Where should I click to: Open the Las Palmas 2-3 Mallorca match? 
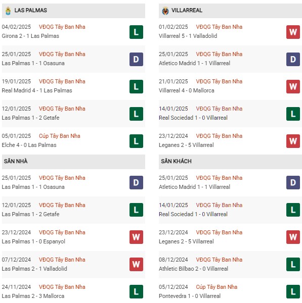pos(33,296)
